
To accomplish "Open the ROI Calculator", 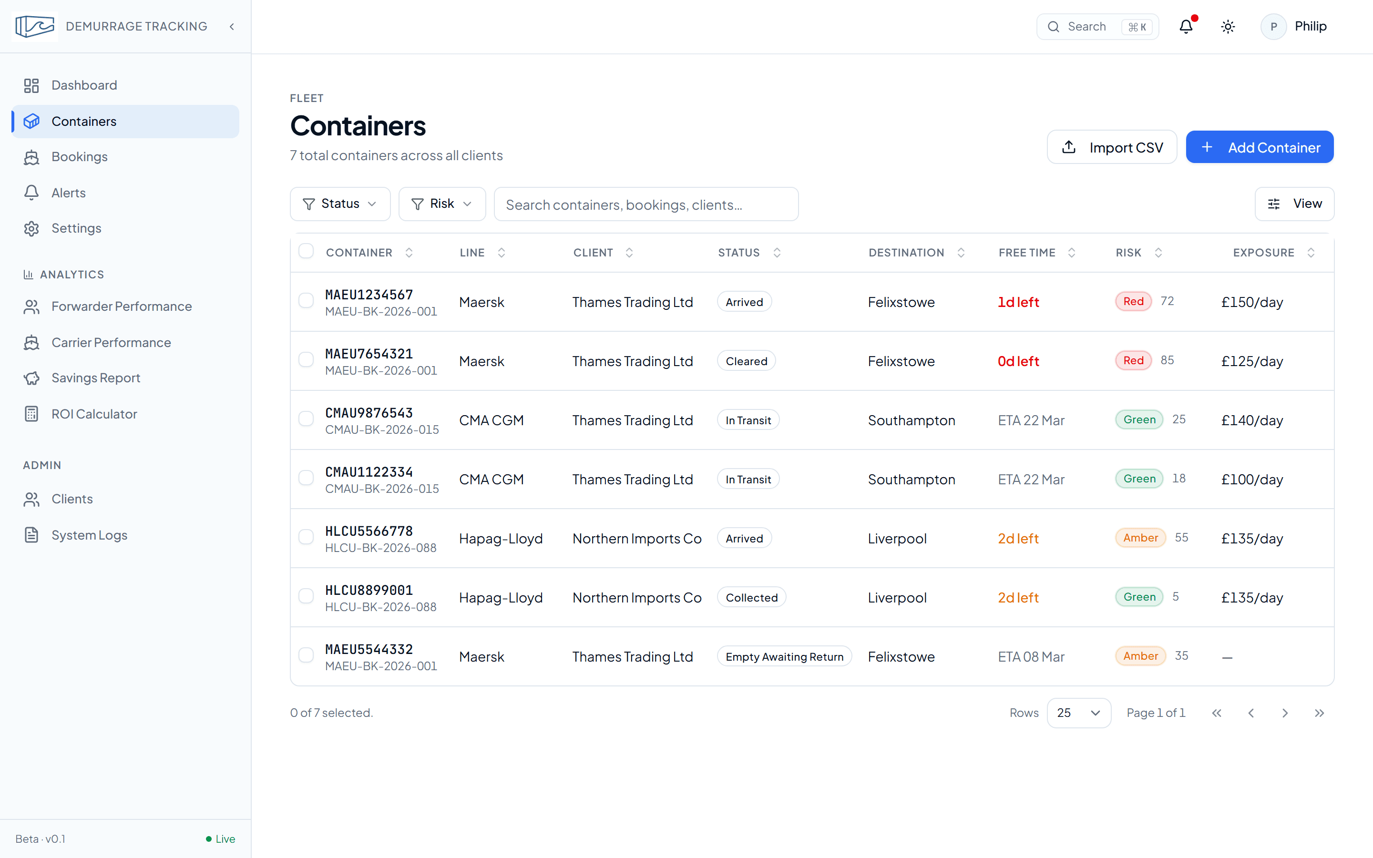I will [x=94, y=414].
